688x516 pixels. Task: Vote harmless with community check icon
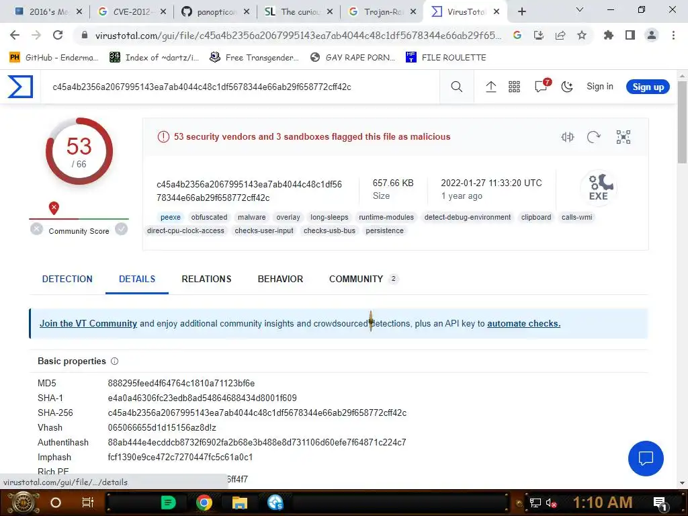121,229
